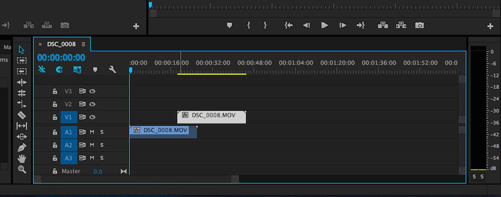Mark Out point in Program Monitor
This screenshot has width=501, height=197.
click(265, 25)
